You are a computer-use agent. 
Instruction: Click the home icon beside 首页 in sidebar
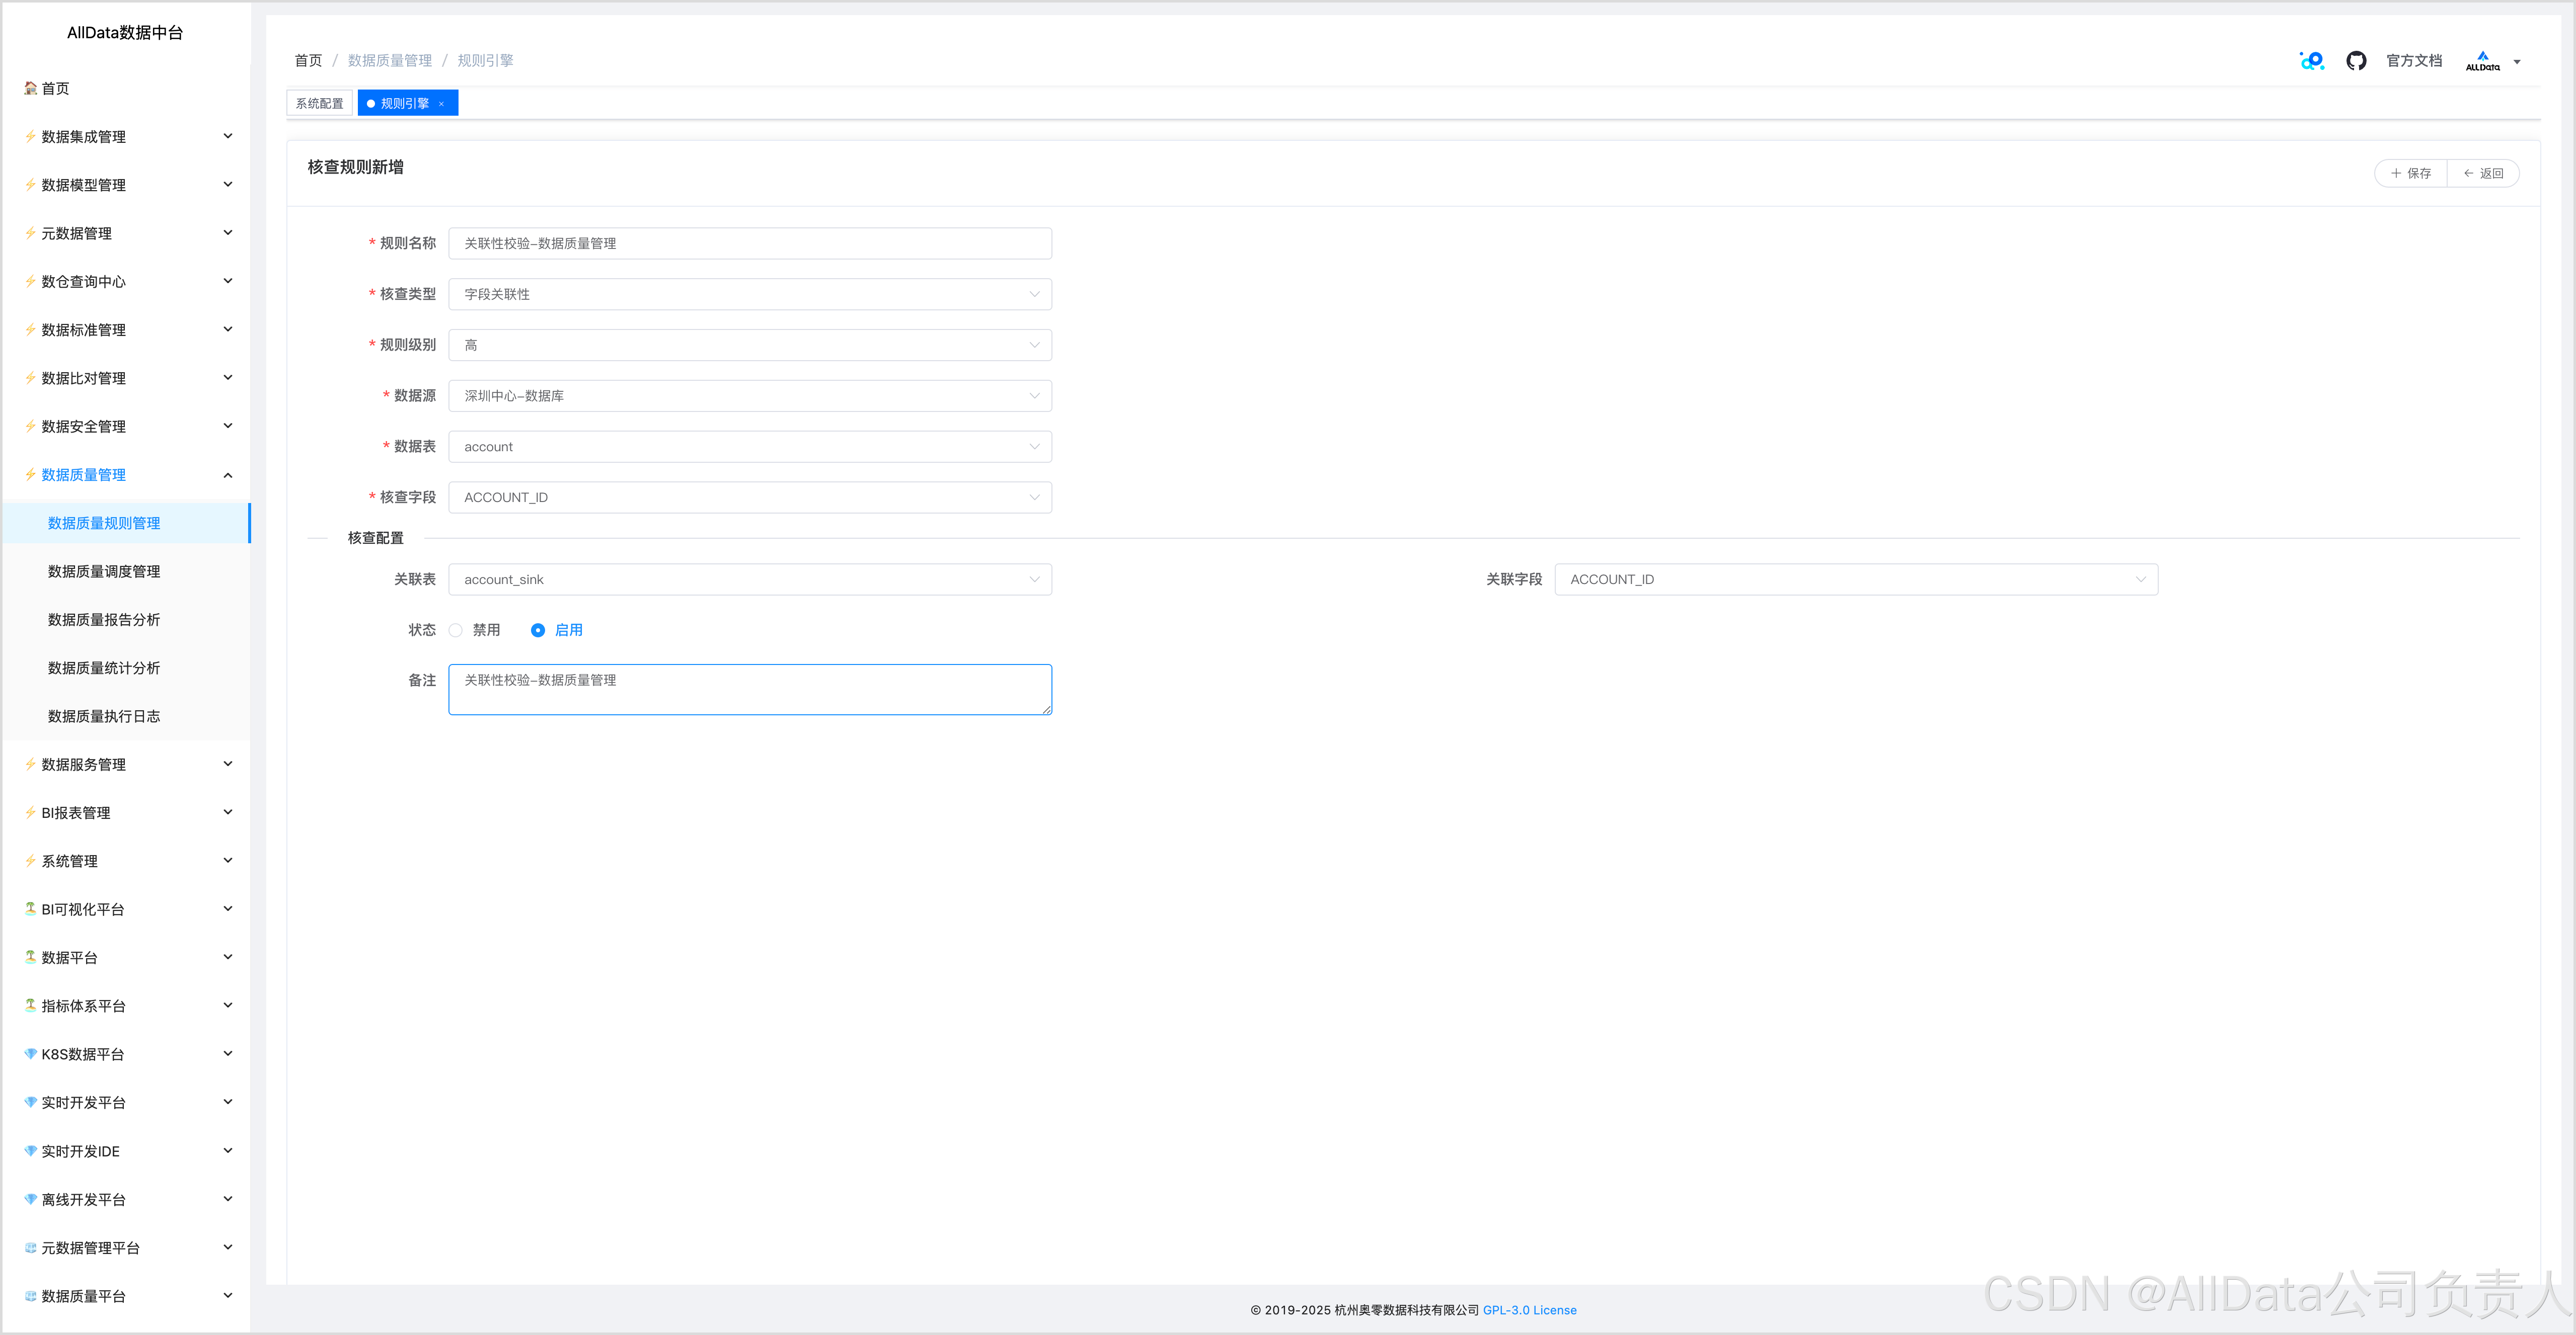click(31, 88)
